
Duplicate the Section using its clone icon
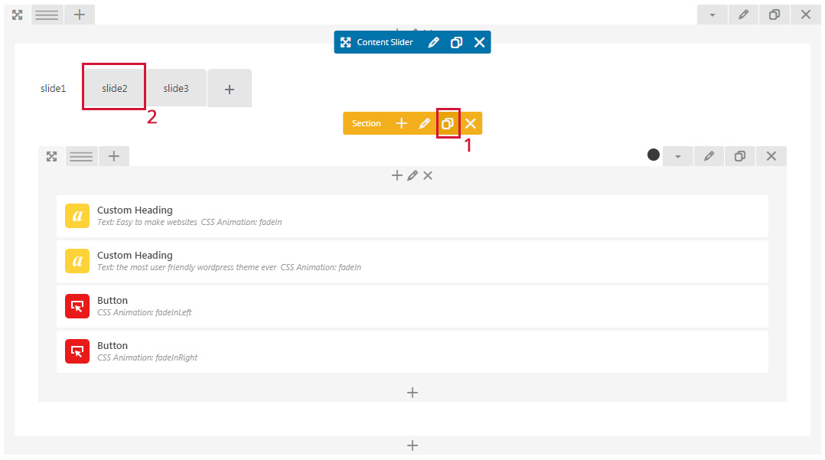click(448, 123)
